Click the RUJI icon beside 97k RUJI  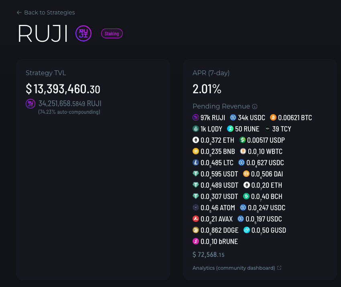pyautogui.click(x=196, y=117)
